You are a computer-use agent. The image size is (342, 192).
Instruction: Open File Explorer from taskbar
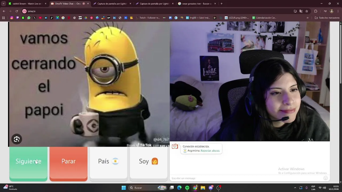[203, 188]
